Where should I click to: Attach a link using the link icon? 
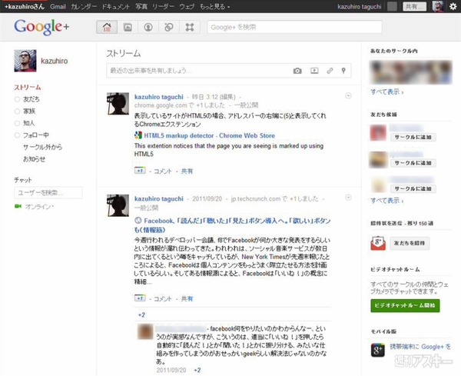click(330, 71)
